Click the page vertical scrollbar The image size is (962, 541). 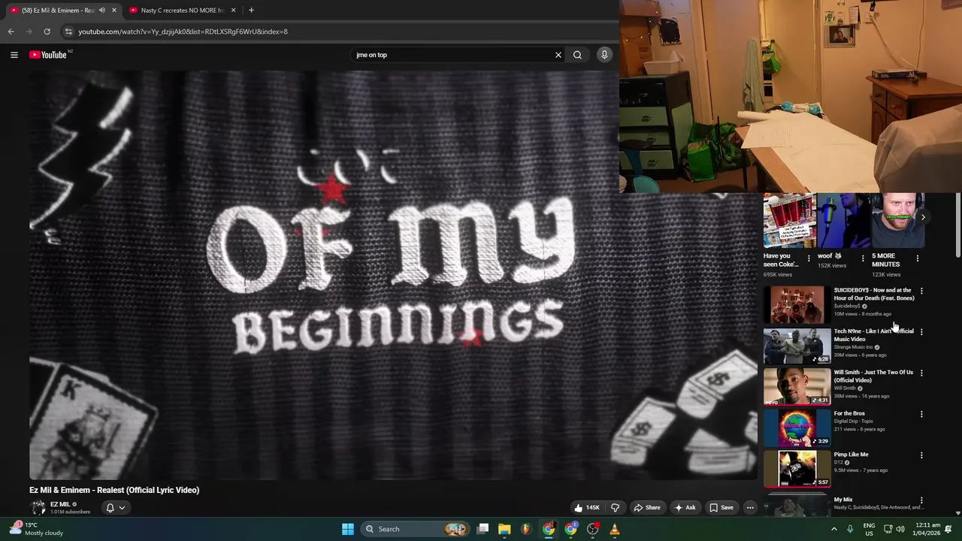pos(957,225)
